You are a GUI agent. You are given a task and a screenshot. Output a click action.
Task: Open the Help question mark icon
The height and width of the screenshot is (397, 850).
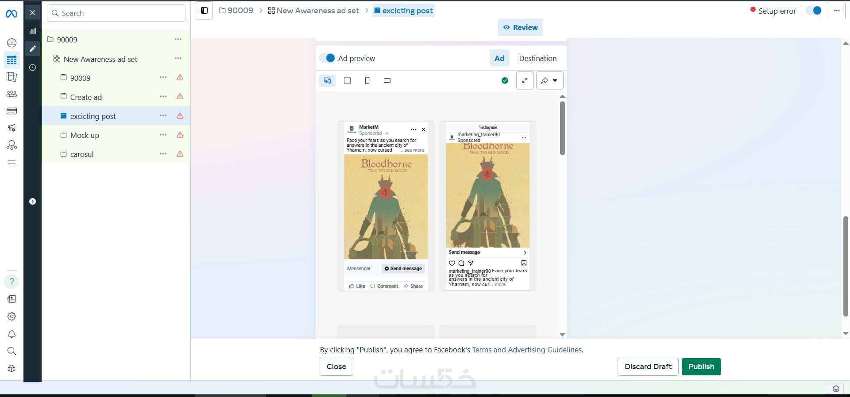pyautogui.click(x=12, y=281)
